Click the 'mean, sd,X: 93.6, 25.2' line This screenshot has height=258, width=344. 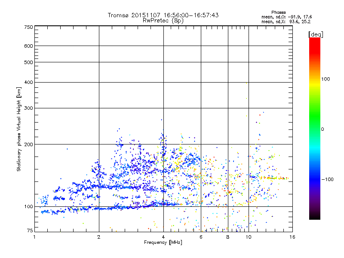click(286, 21)
